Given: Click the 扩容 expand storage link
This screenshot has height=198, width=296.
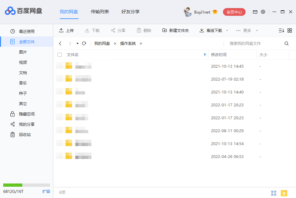Looking at the screenshot, I should pos(46,191).
